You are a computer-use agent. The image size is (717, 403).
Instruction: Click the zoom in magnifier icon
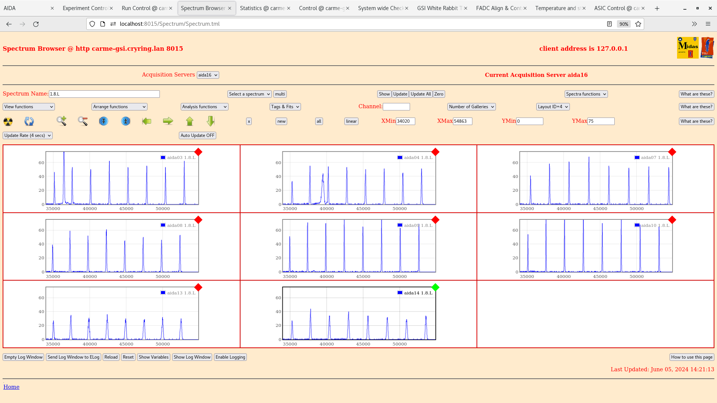61,121
